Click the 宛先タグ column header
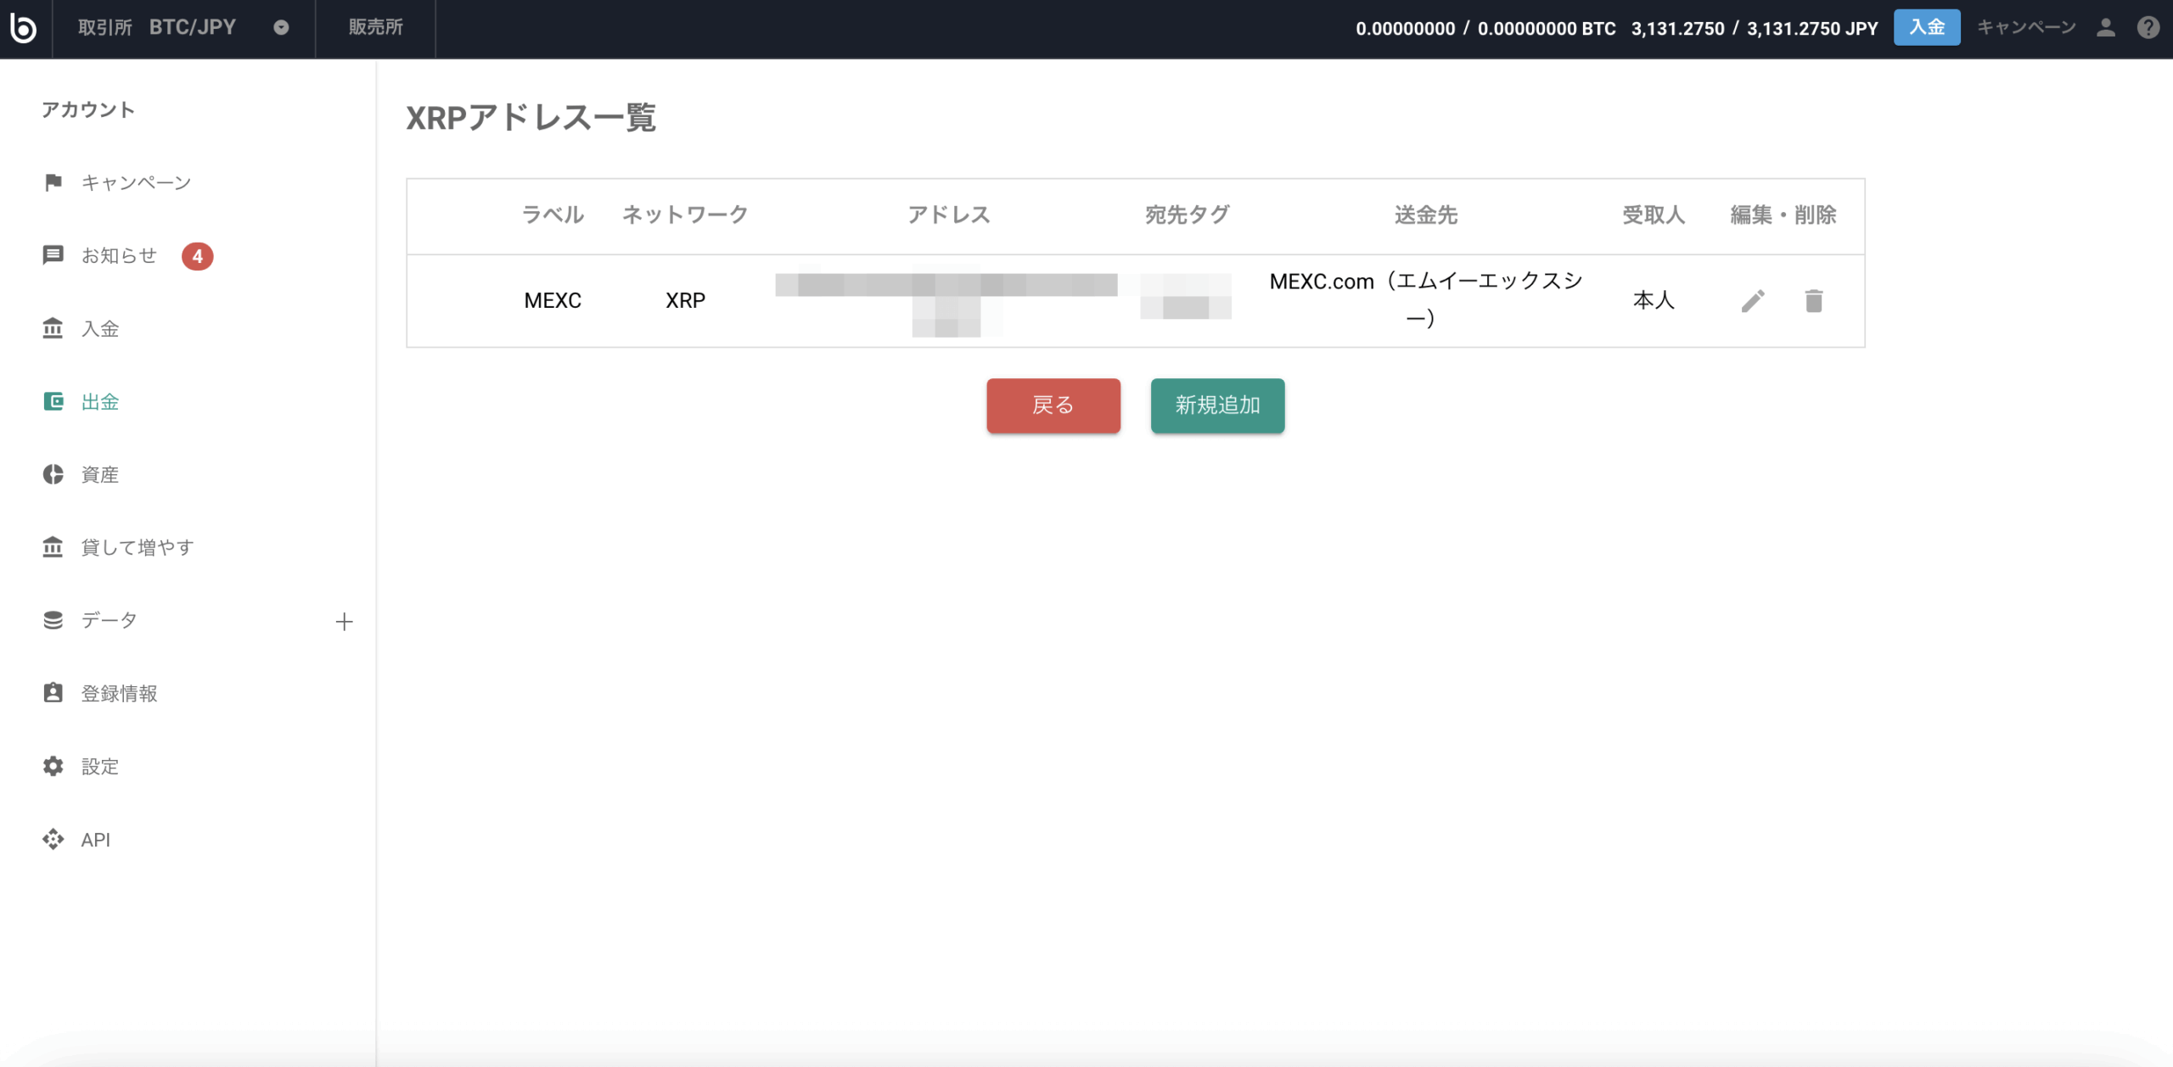Viewport: 2173px width, 1067px height. (x=1187, y=215)
